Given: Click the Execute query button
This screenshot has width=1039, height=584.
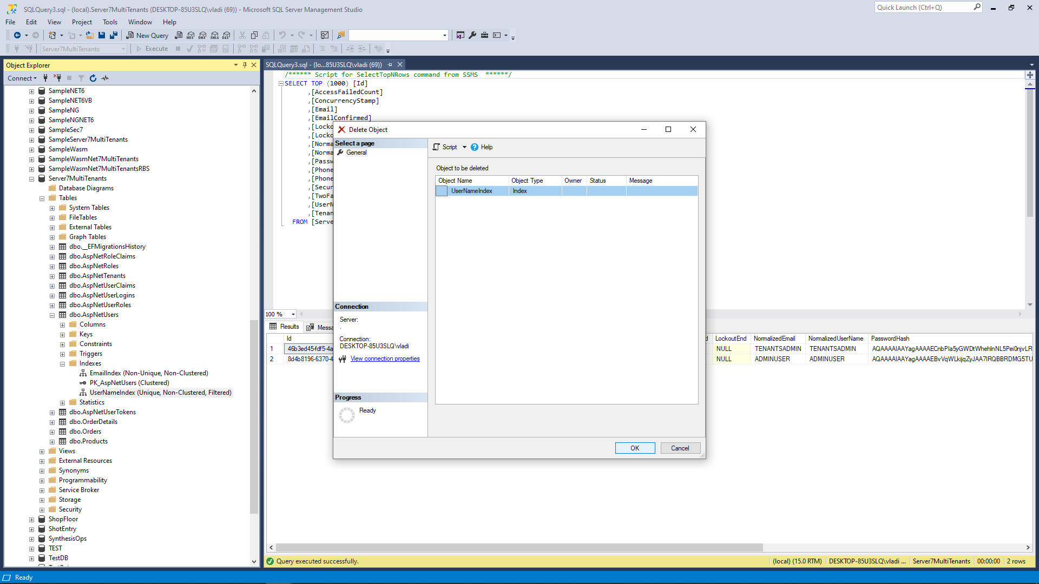Looking at the screenshot, I should tap(152, 49).
